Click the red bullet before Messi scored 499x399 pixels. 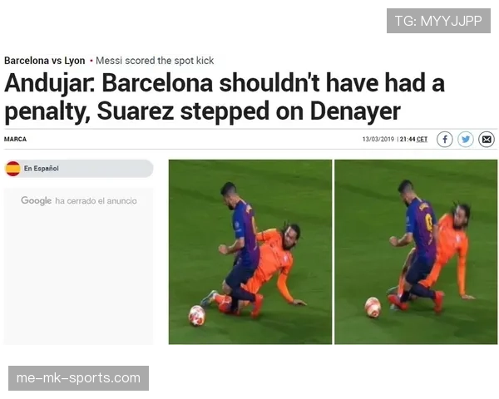(91, 61)
